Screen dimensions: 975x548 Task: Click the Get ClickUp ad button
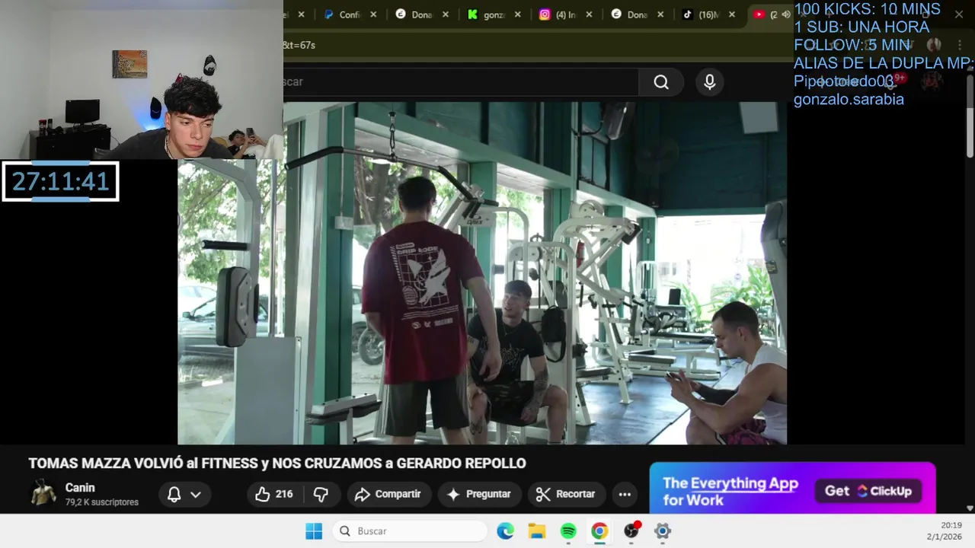click(868, 491)
